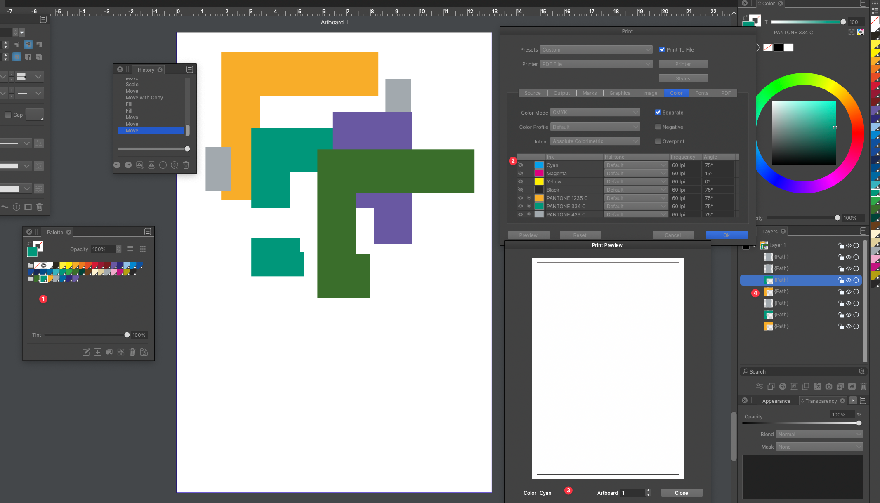Click the Close button in Print Preview
The height and width of the screenshot is (503, 880).
coord(682,493)
